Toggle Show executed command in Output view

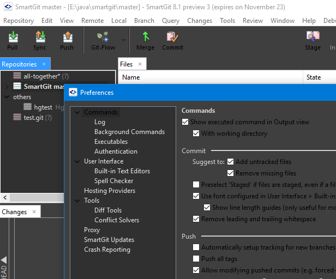(x=185, y=122)
